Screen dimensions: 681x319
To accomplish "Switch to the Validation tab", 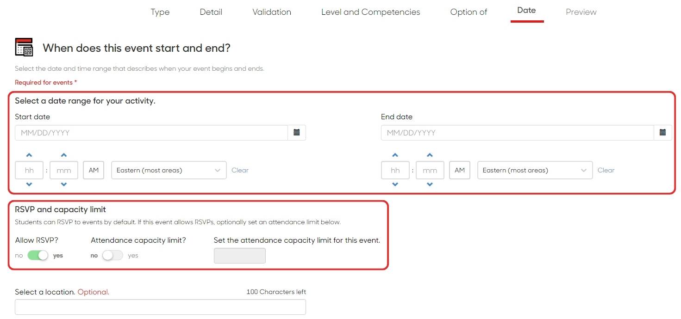I will pos(272,12).
